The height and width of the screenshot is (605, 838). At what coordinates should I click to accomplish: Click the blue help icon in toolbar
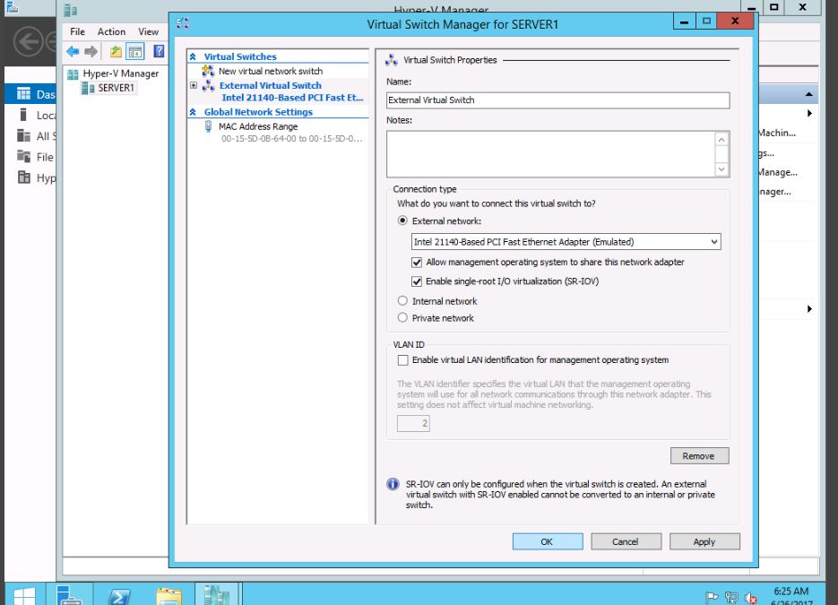tap(159, 51)
